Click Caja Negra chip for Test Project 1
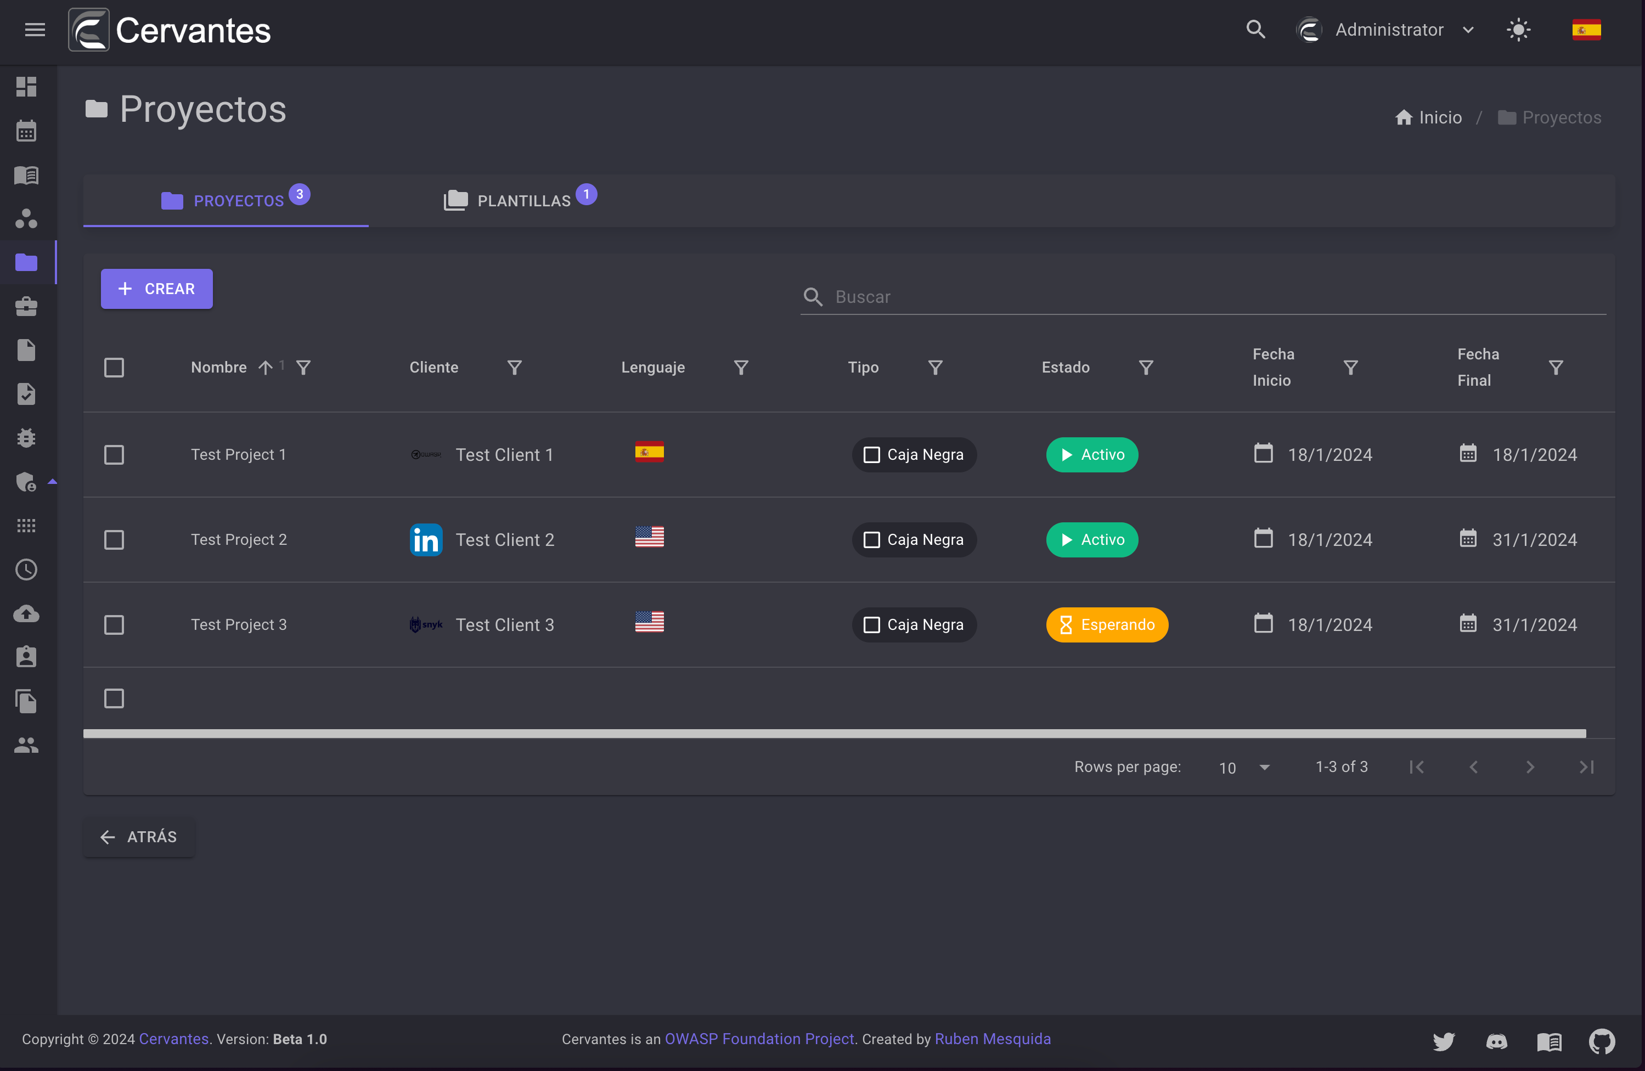Screen dimensions: 1645x1071 (914, 455)
